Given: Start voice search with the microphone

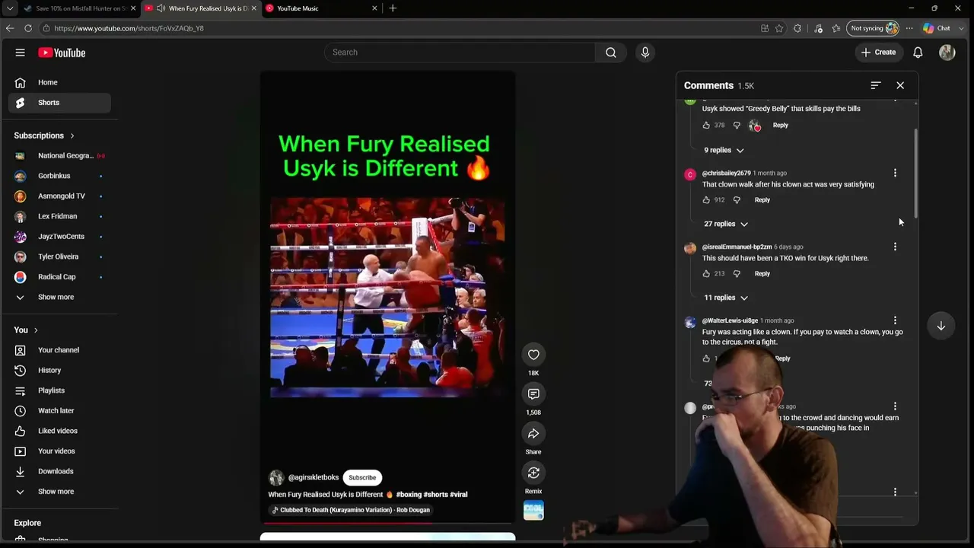Looking at the screenshot, I should pyautogui.click(x=645, y=53).
